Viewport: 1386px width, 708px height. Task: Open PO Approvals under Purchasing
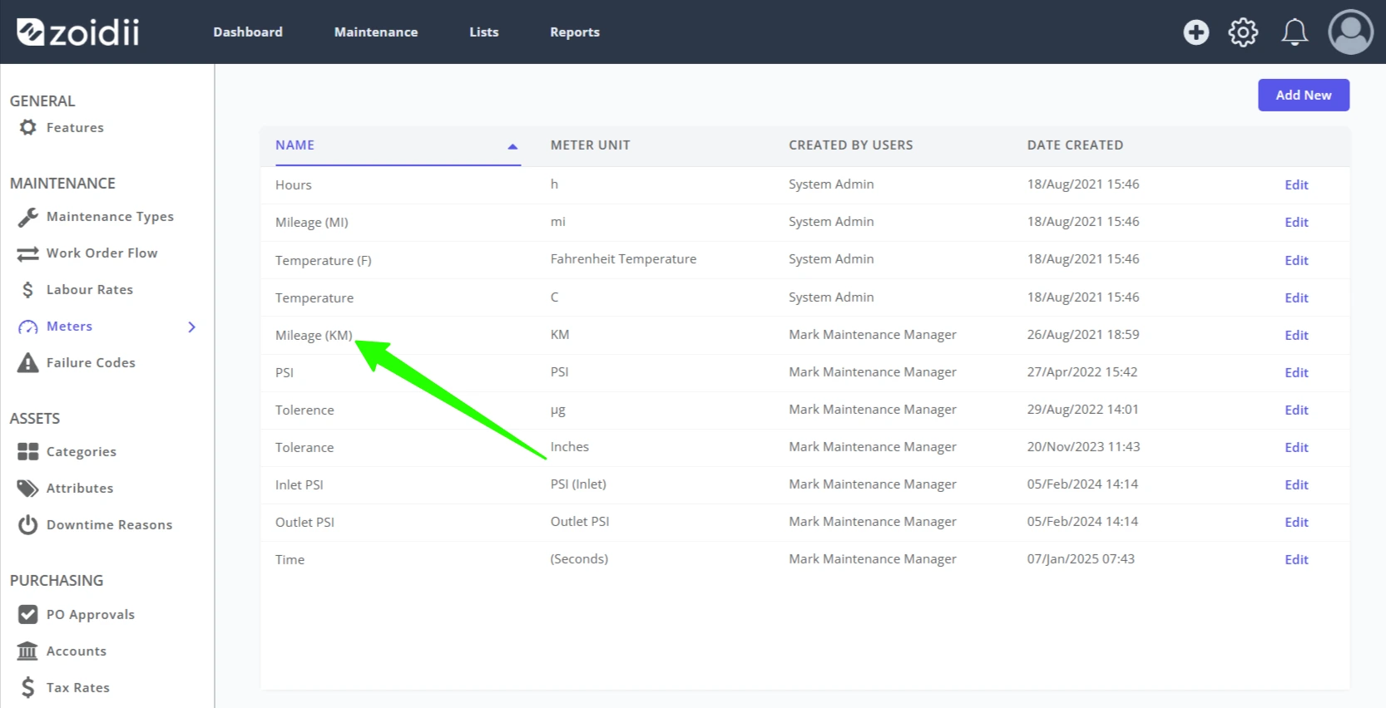(91, 615)
